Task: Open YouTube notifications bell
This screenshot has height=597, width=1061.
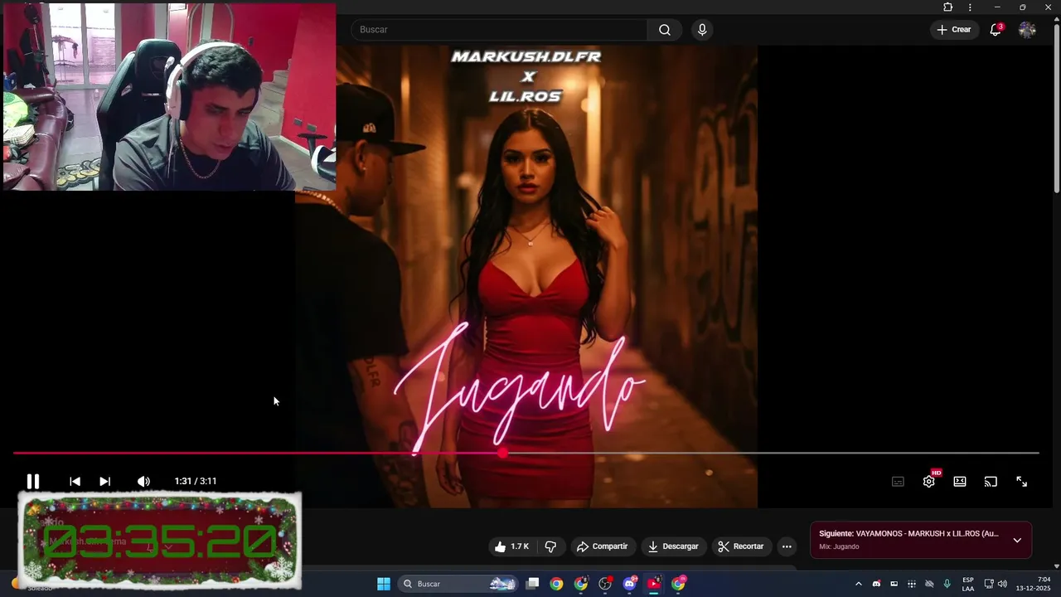Action: coord(996,30)
